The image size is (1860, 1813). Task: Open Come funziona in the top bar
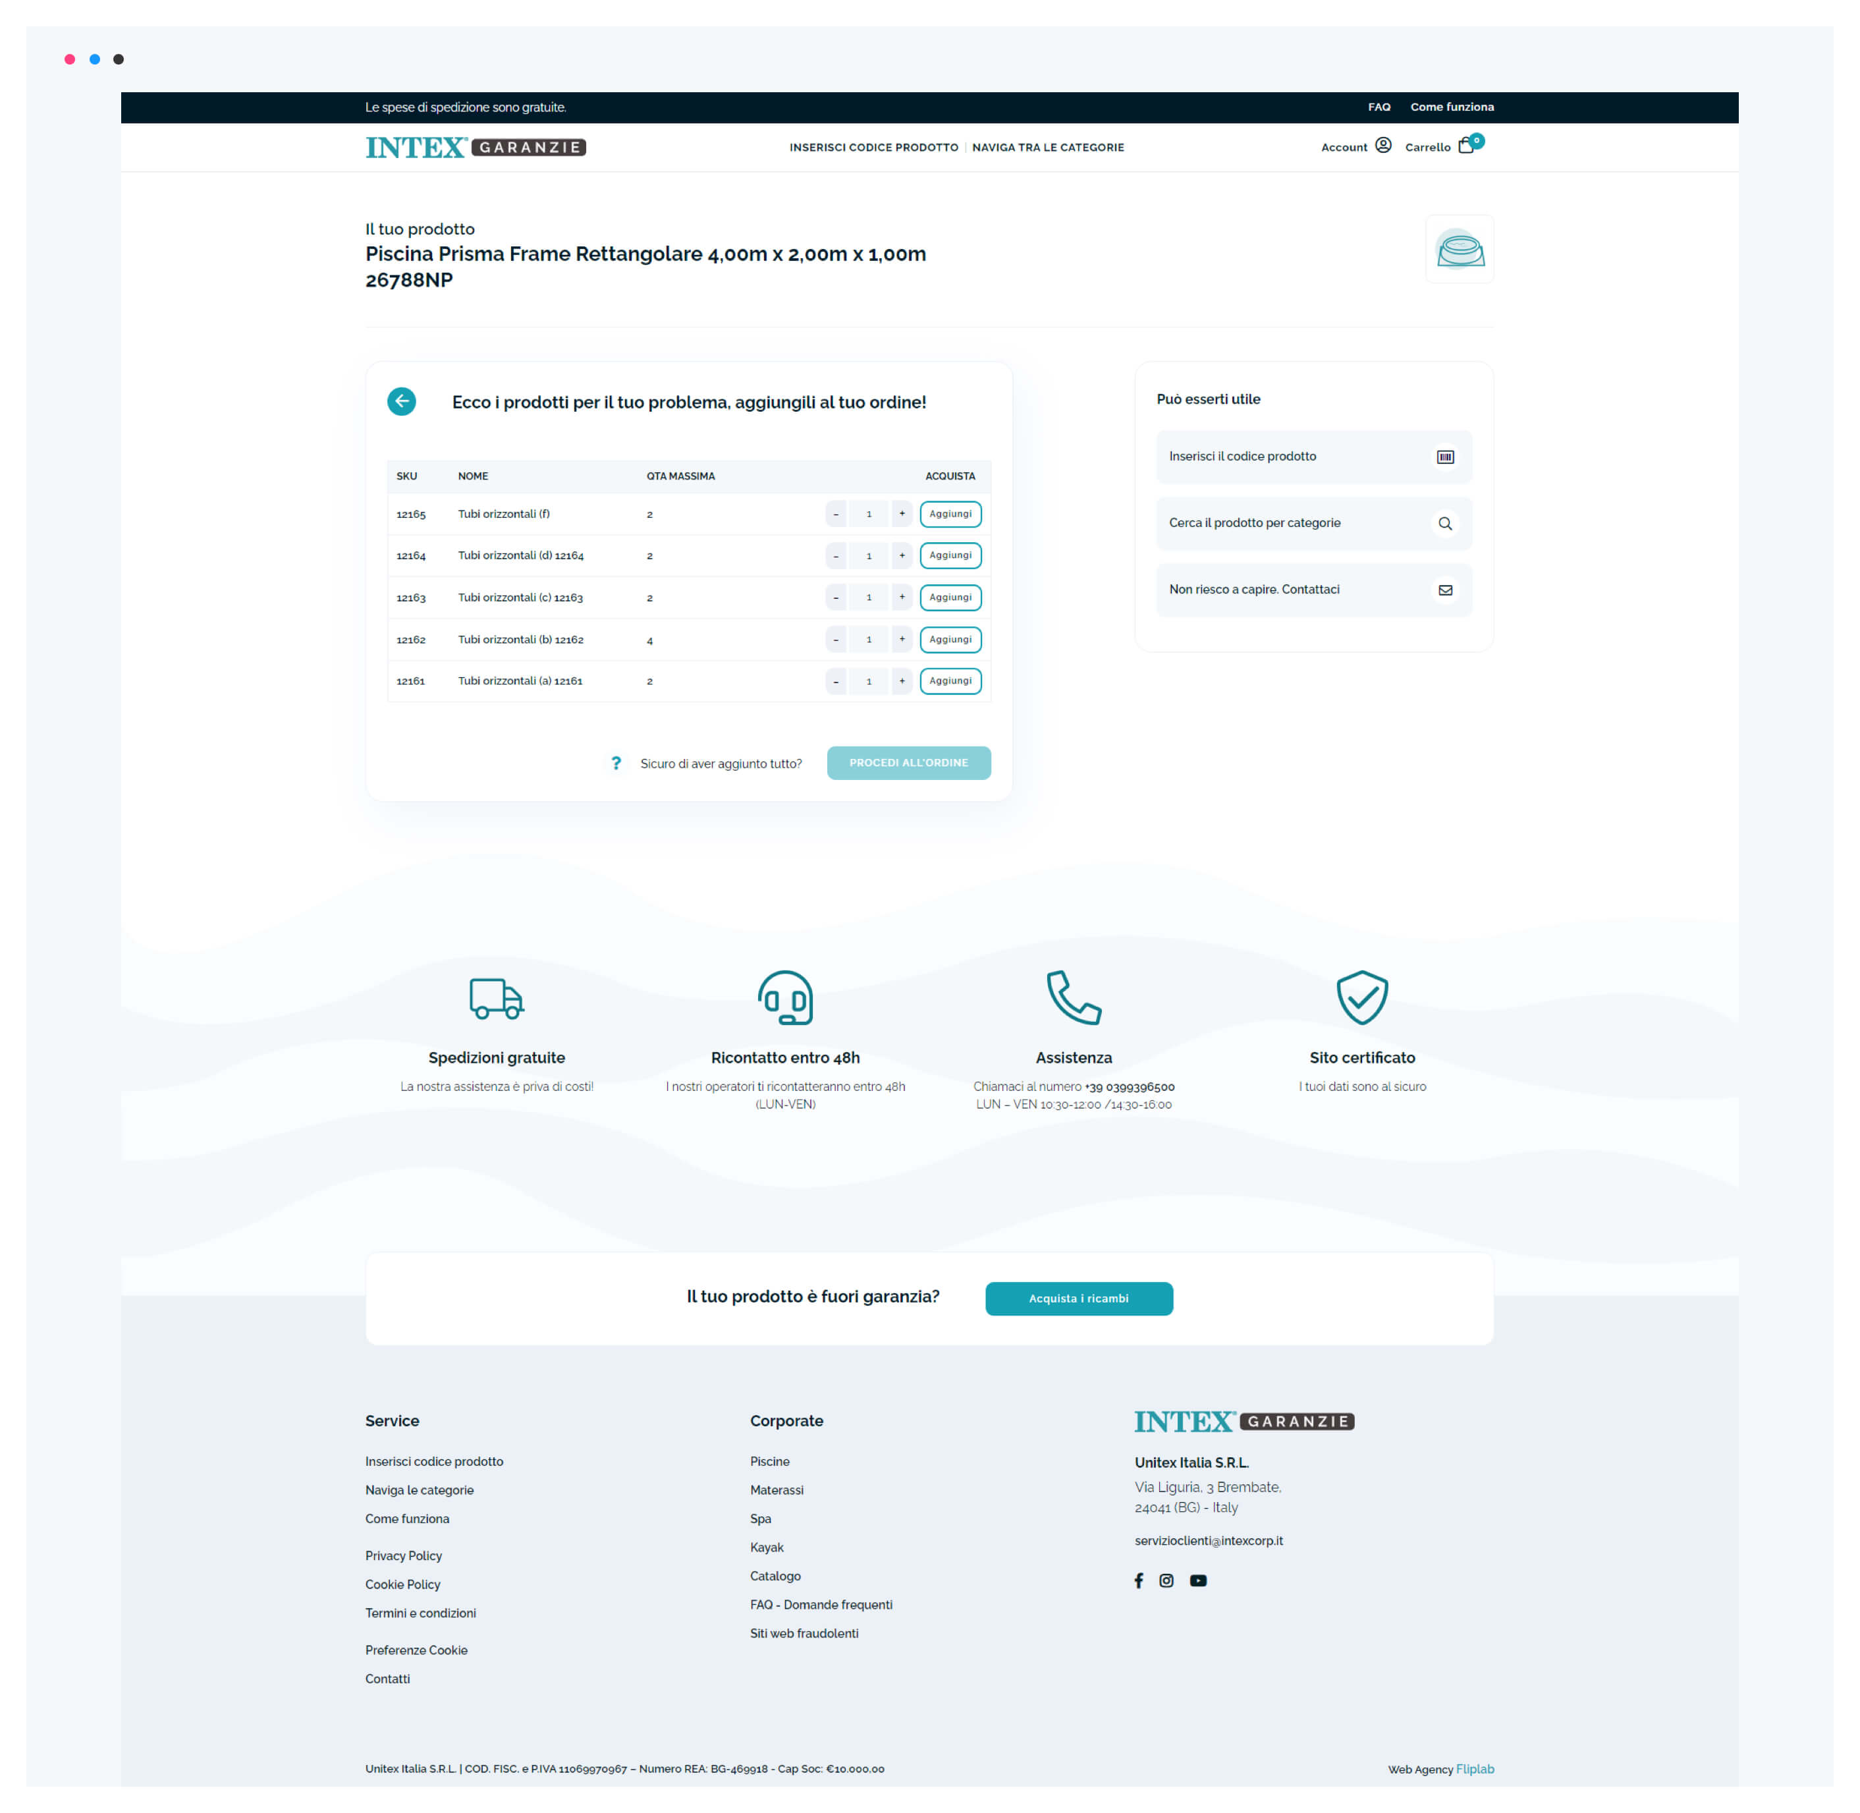tap(1452, 107)
